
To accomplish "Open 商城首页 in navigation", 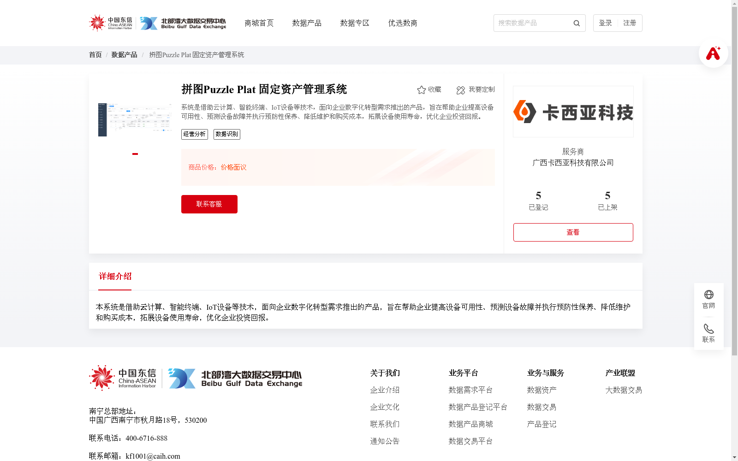I will (259, 23).
